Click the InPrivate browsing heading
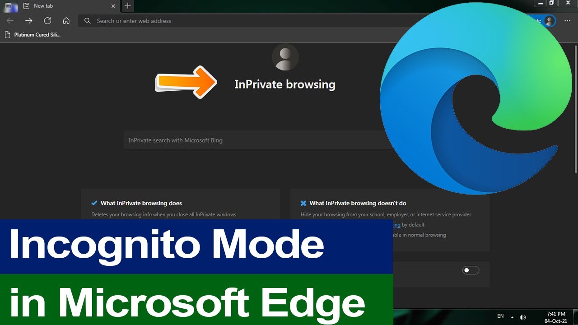This screenshot has height=325, width=578. pos(285,84)
